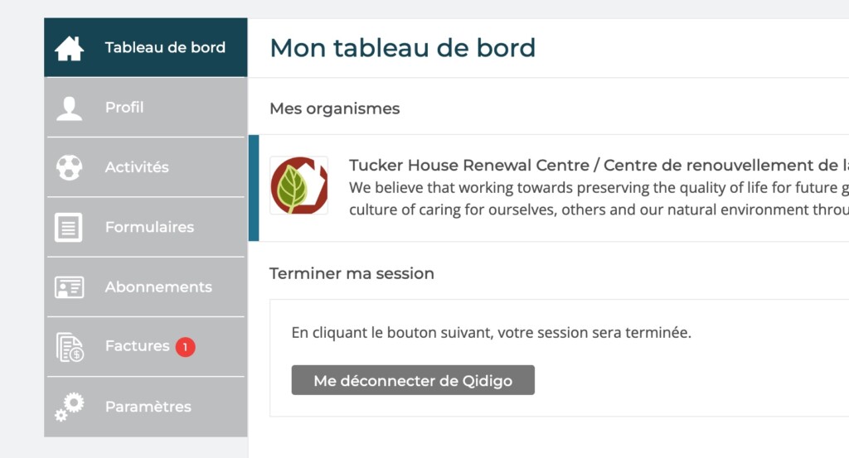This screenshot has height=458, width=849.
Task: Select the person silhouette Profil icon
Action: pyautogui.click(x=70, y=108)
